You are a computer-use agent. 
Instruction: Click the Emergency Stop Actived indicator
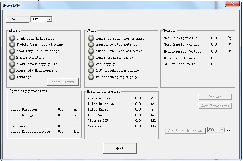[x=91, y=45]
